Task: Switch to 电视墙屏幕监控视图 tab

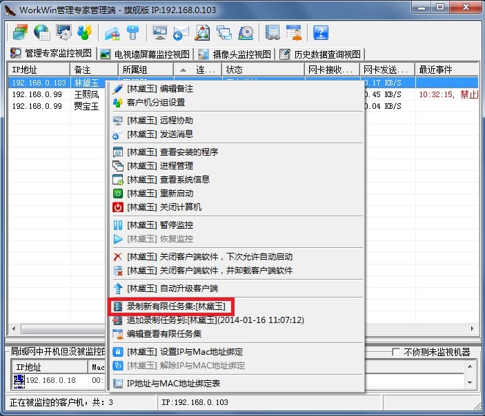Action: click(146, 54)
